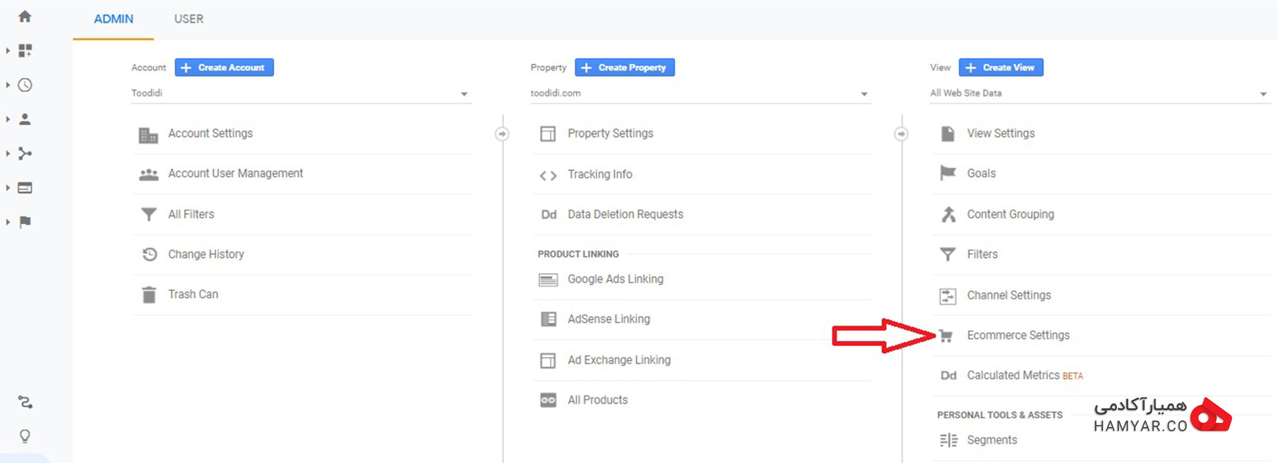Click the AdSense Linking icon
Image resolution: width=1278 pixels, height=463 pixels.
pyautogui.click(x=548, y=319)
